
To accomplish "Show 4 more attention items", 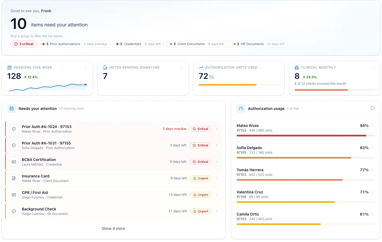I will [x=113, y=228].
